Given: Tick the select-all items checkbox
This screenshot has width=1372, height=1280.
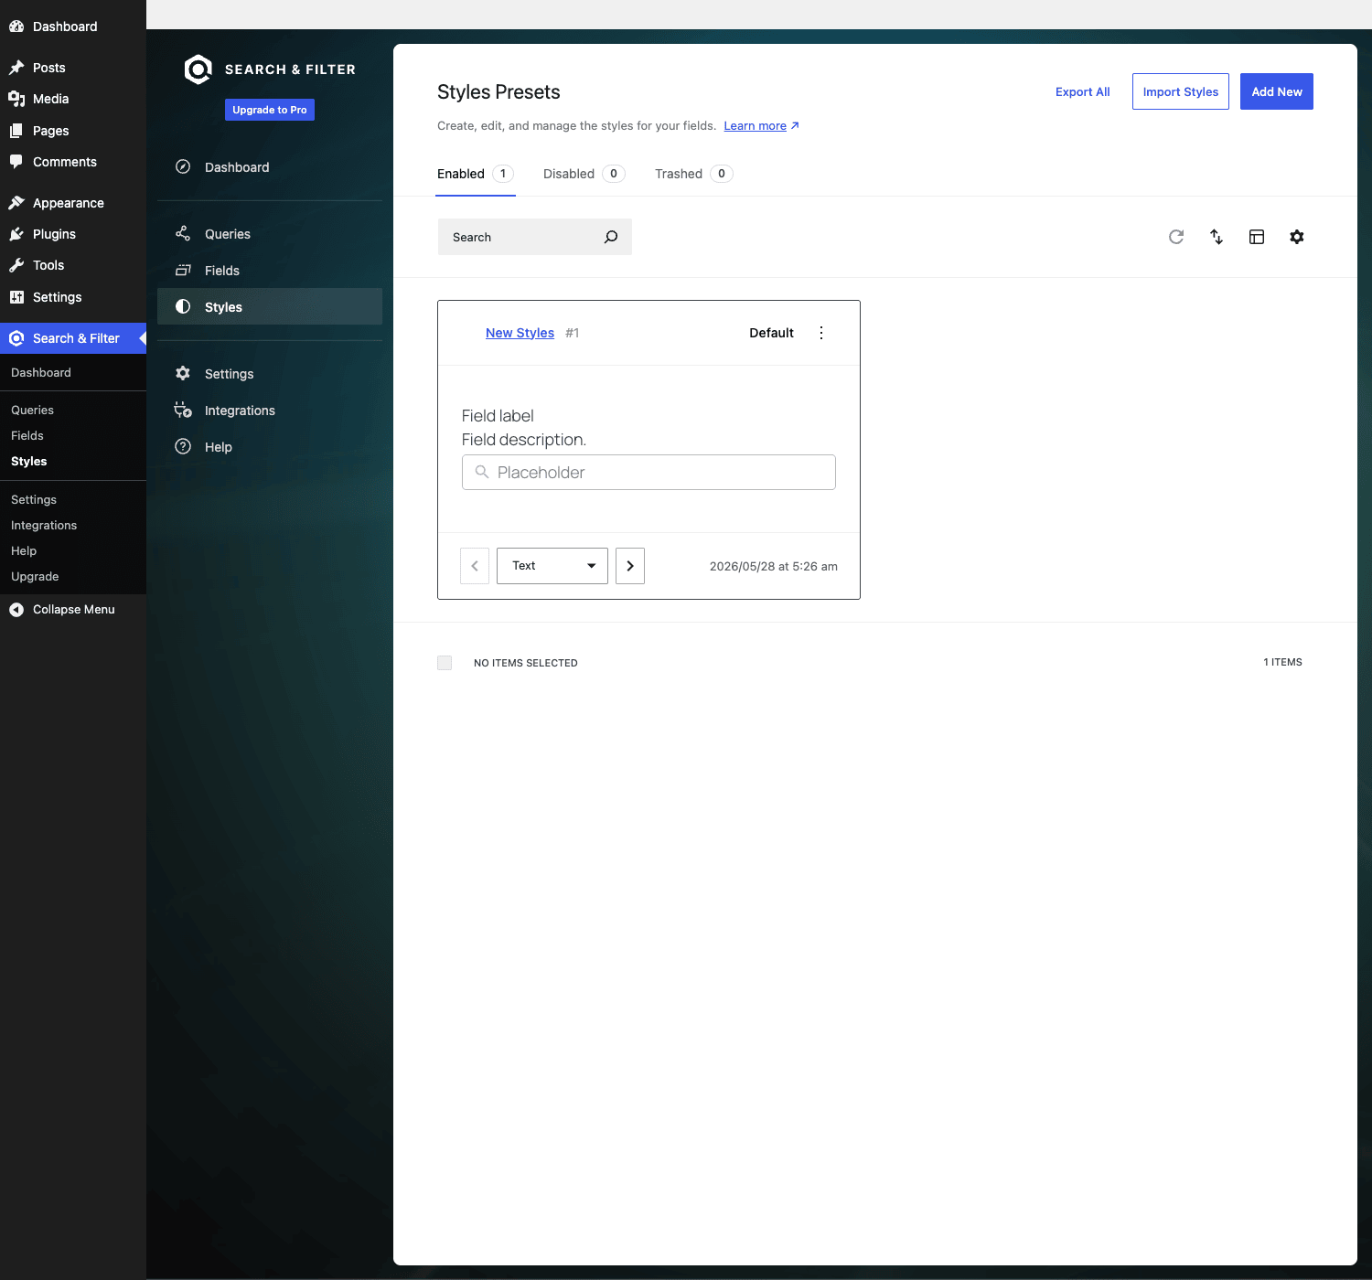Looking at the screenshot, I should 445,663.
